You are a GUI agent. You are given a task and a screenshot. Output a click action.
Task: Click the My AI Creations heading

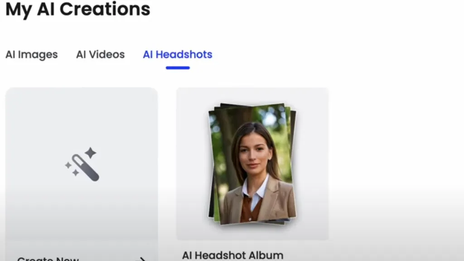pos(77,9)
